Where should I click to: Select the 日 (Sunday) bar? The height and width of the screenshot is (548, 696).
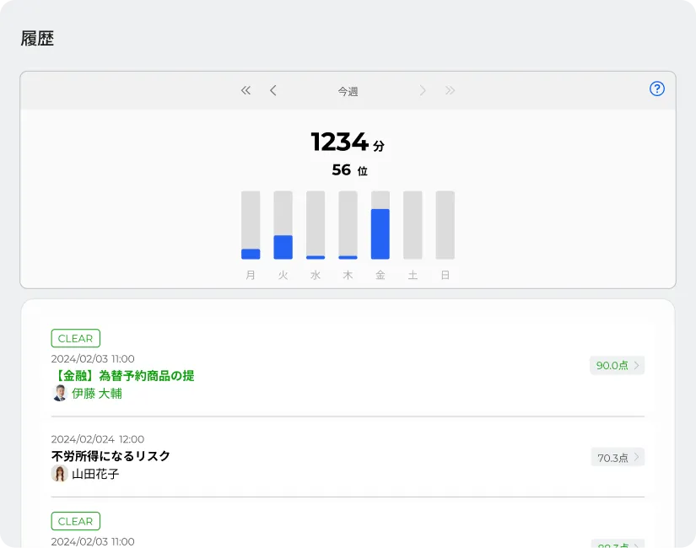pyautogui.click(x=445, y=225)
